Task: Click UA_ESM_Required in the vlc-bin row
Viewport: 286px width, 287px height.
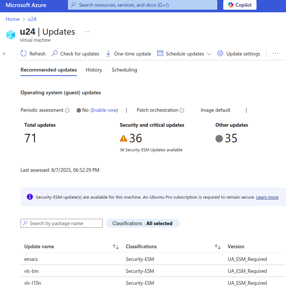Action: [247, 271]
